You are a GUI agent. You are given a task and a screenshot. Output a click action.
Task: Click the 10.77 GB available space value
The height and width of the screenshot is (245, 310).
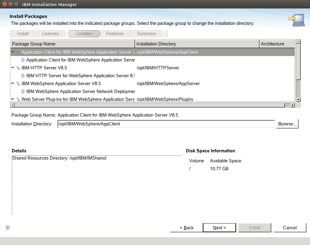tap(219, 169)
